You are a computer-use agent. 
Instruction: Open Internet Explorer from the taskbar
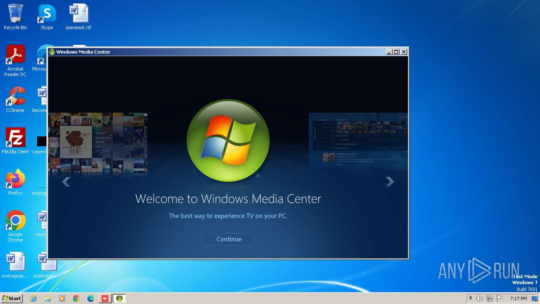tap(33, 299)
